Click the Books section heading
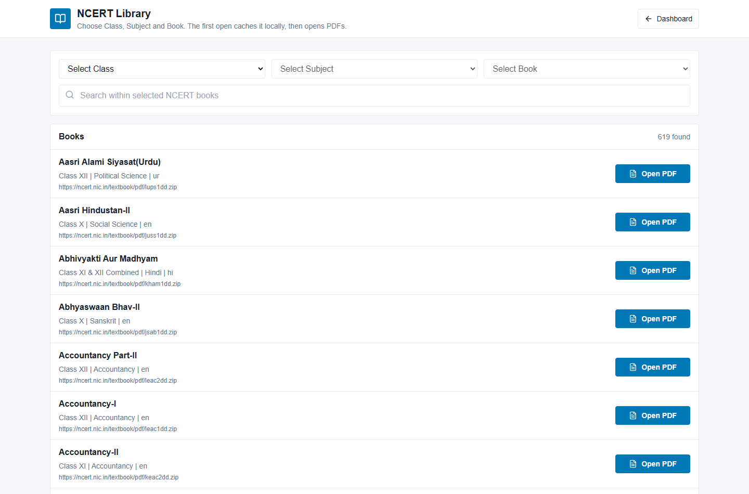This screenshot has height=494, width=749. pos(71,136)
